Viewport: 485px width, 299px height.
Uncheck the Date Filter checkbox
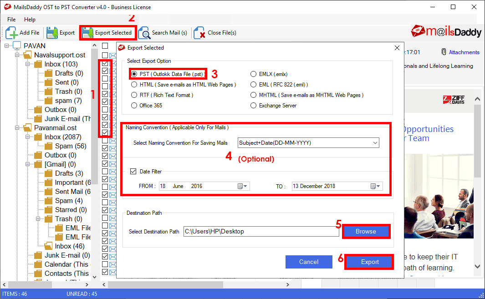[x=133, y=172]
